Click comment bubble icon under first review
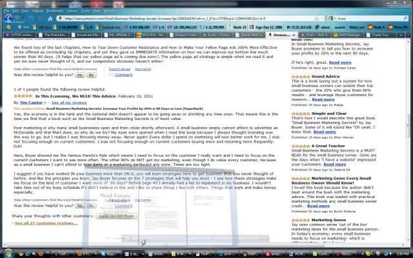 coord(111,75)
